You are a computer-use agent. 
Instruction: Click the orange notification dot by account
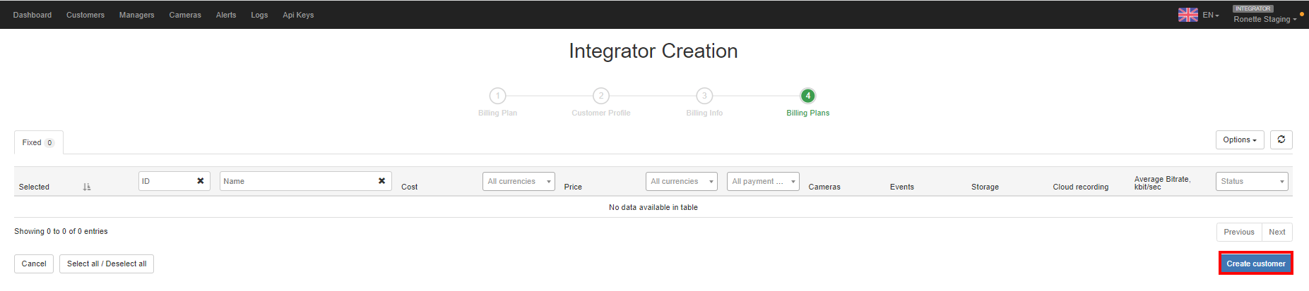click(1302, 13)
